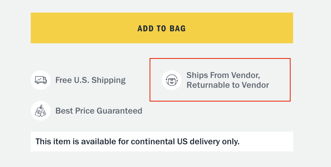Click the Returnable to Vendor line
The image size is (331, 167).
tap(228, 85)
